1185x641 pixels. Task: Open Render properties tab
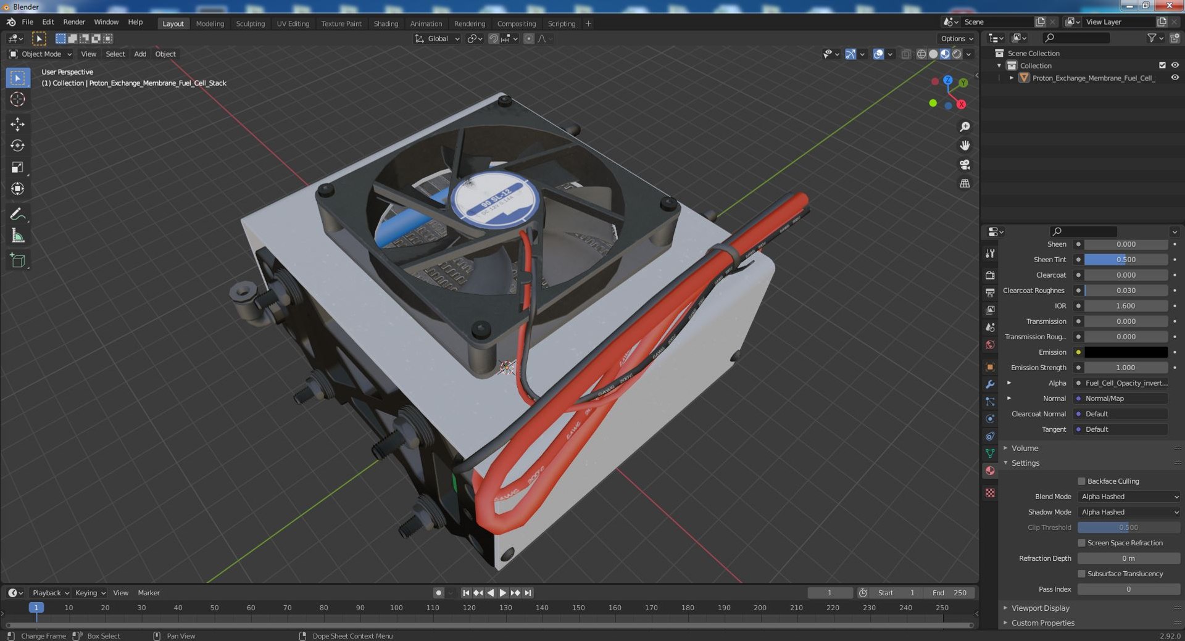coord(990,275)
